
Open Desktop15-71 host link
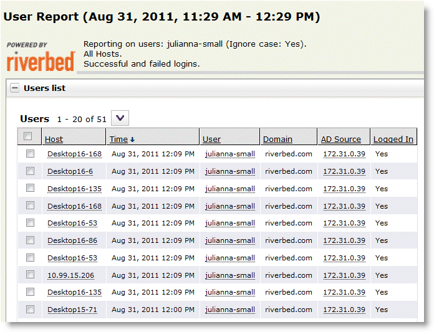tap(72, 310)
